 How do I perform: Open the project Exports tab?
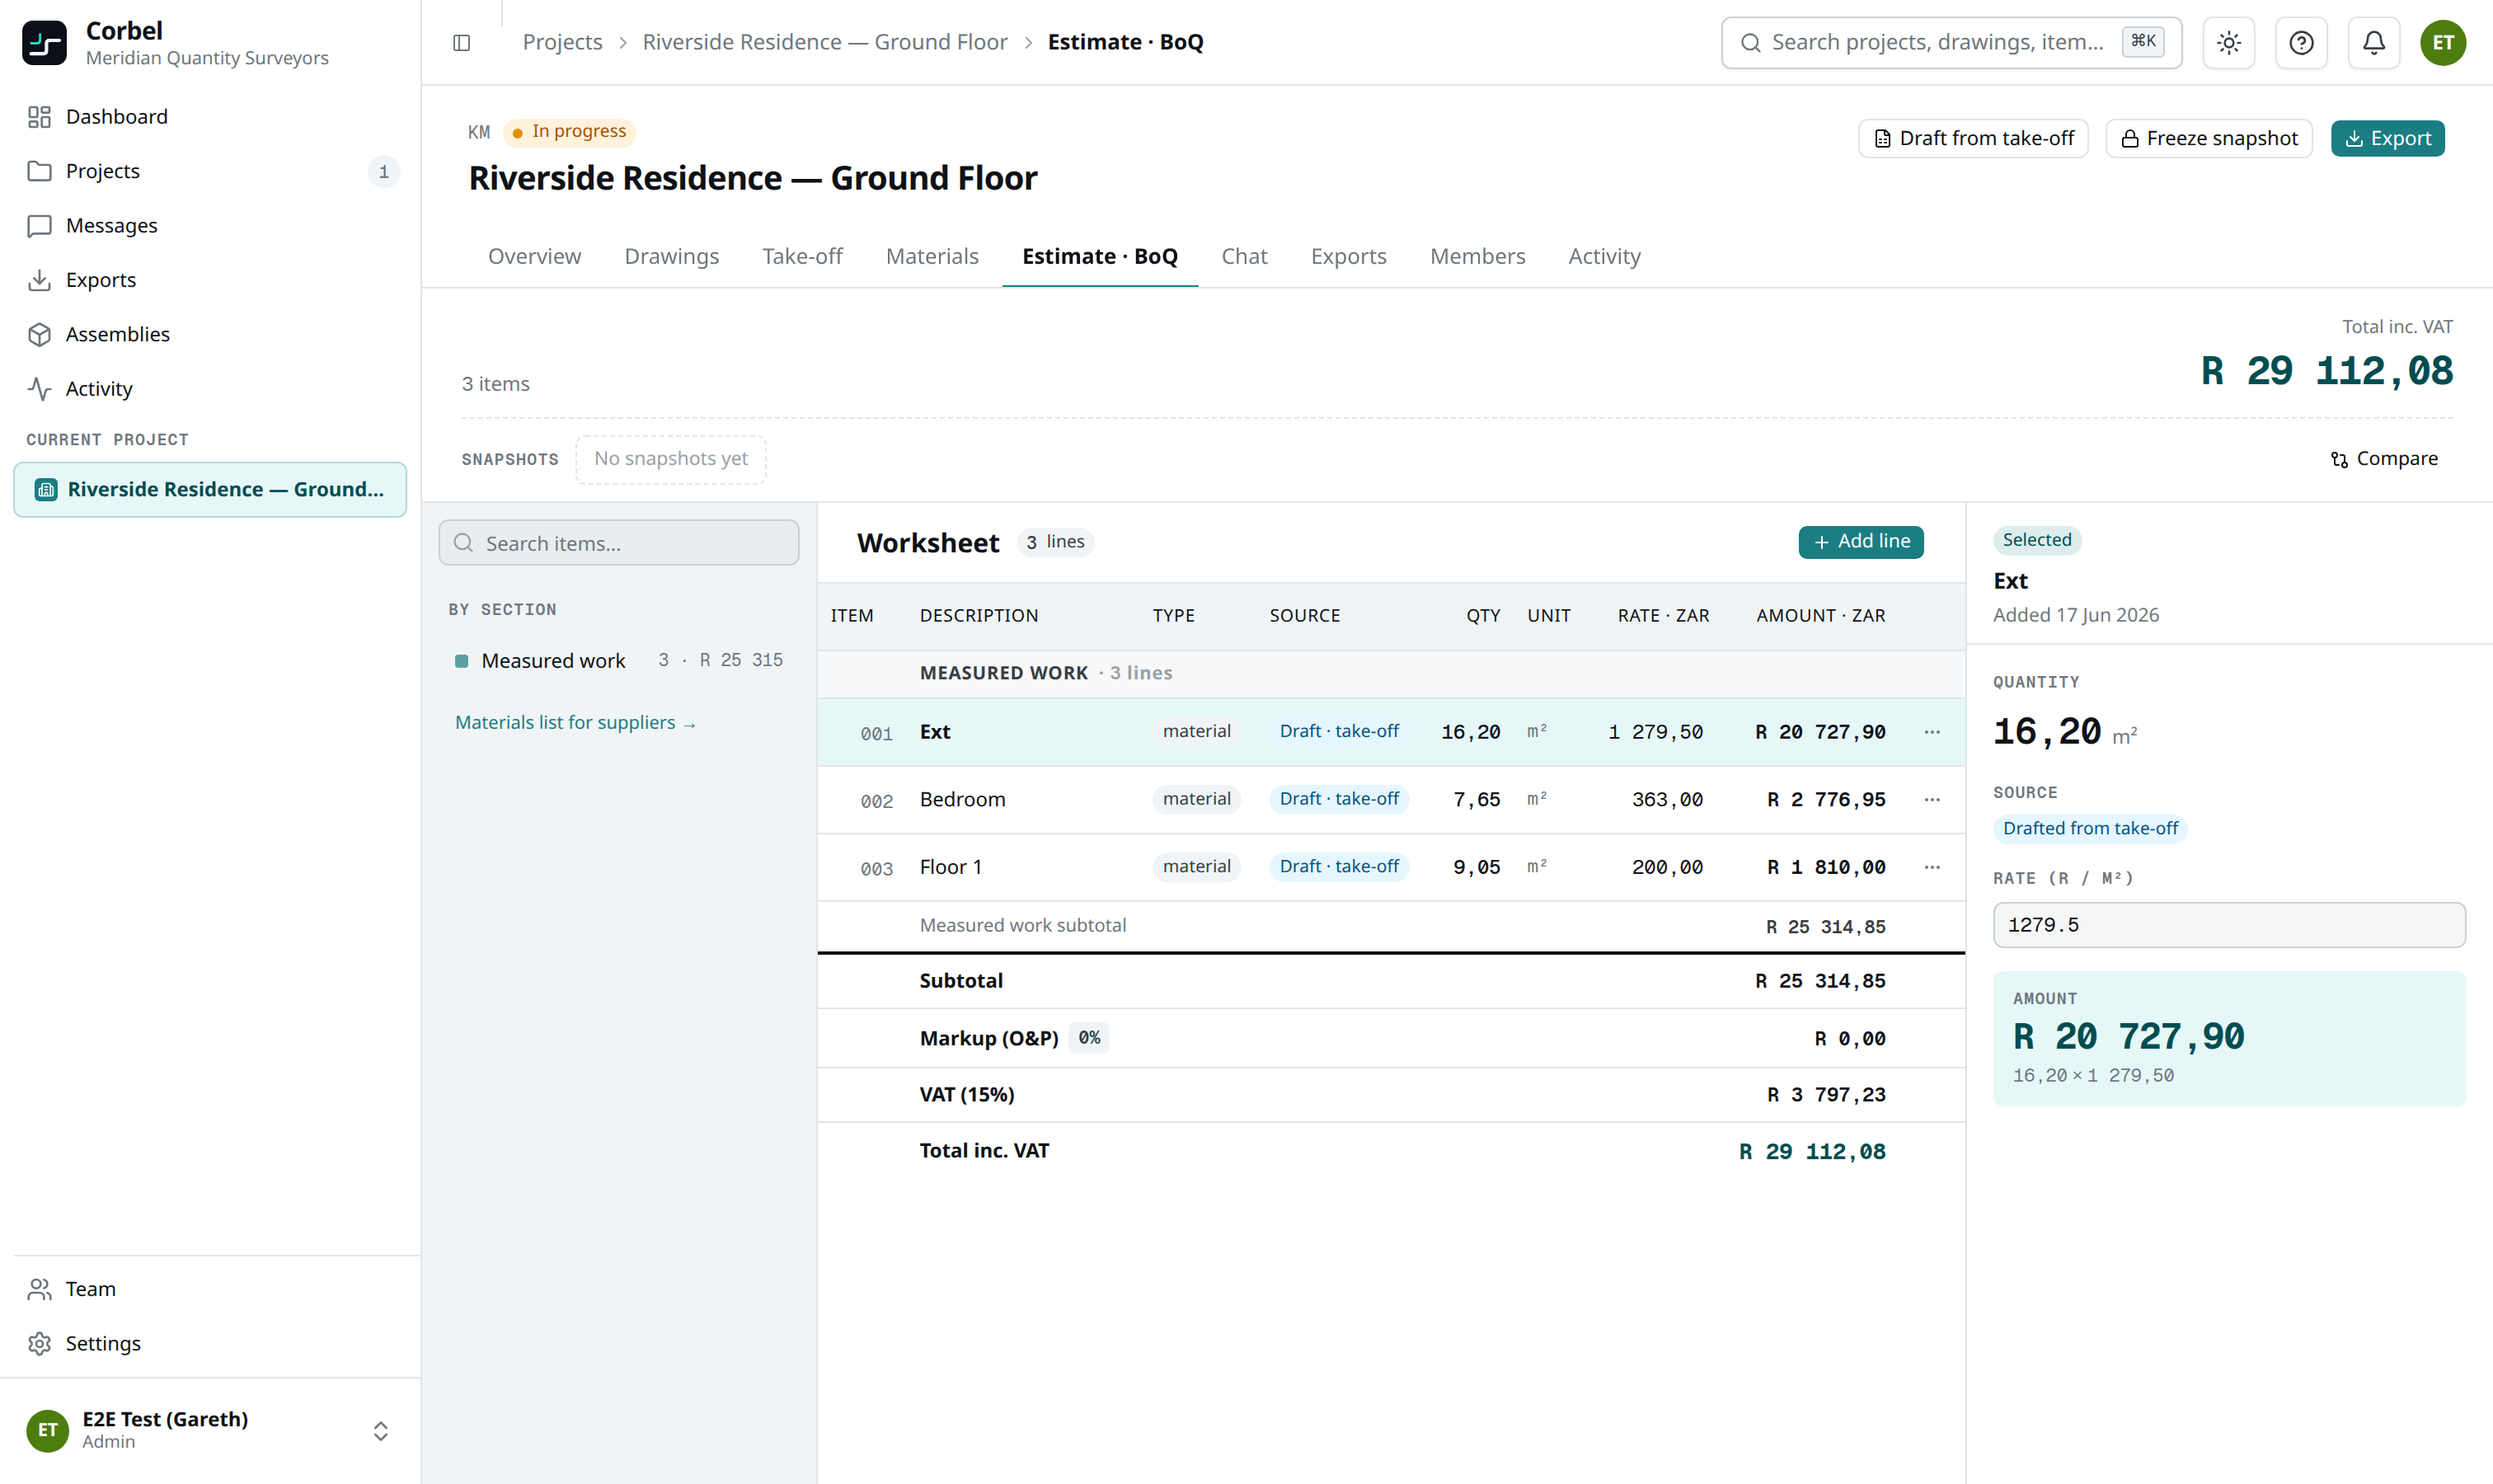coord(1348,257)
